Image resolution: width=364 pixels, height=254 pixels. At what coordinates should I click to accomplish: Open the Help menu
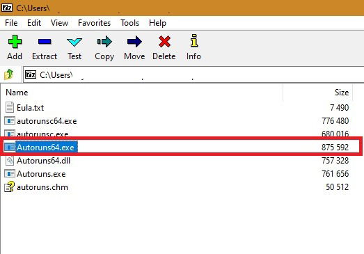157,23
